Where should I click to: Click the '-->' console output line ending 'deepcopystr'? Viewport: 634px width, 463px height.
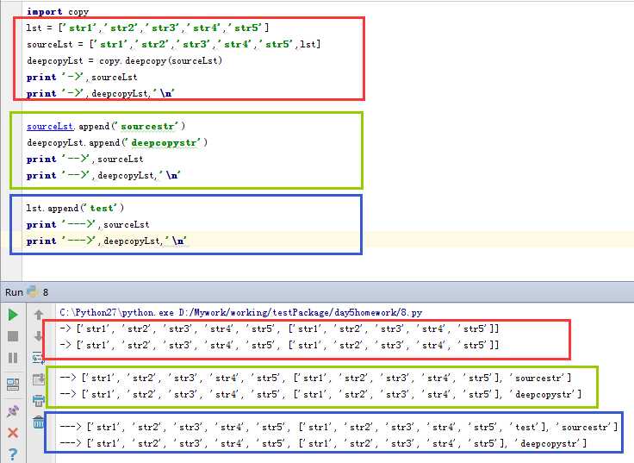tap(320, 394)
